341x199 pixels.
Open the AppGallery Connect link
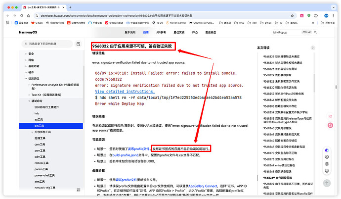203,186
